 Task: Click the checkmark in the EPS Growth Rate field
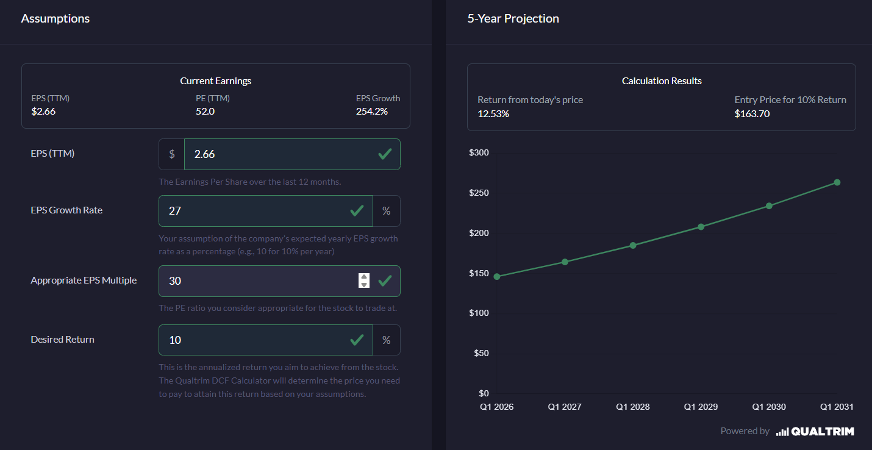pos(357,211)
